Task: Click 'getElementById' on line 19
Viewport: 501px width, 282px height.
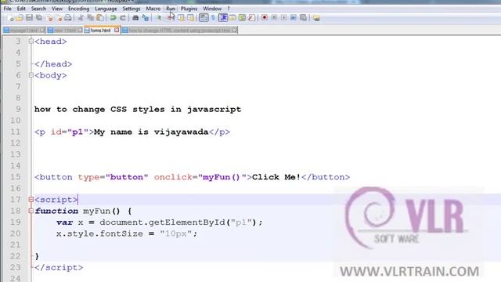Action: (187, 222)
